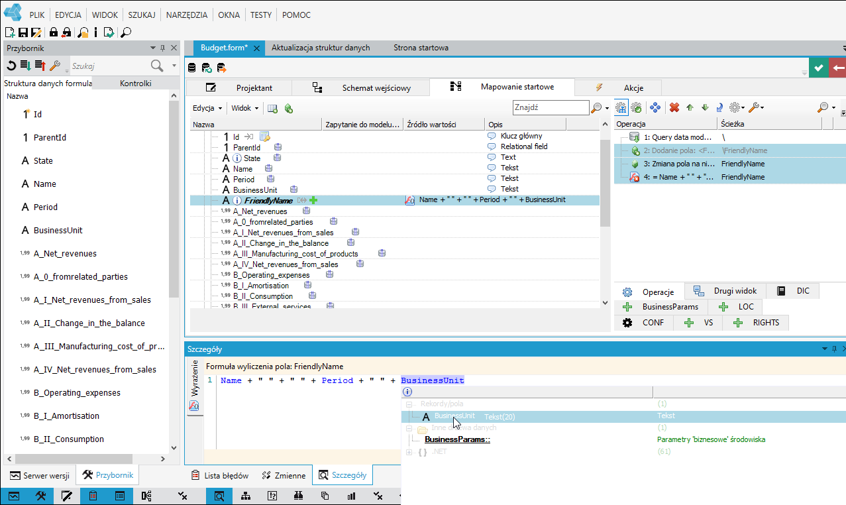This screenshot has height=505, width=846.
Task: Click the black padlock icon in main toolbar
Action: [x=54, y=32]
